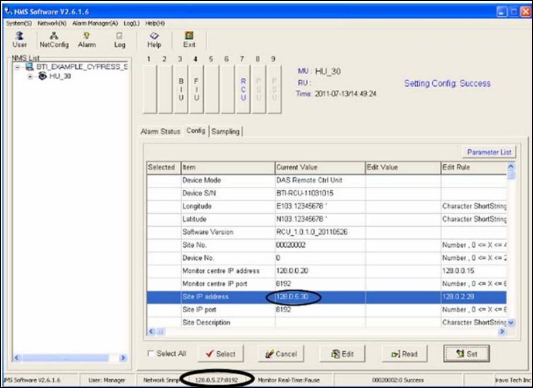Open the Help toolbar icon

(154, 40)
